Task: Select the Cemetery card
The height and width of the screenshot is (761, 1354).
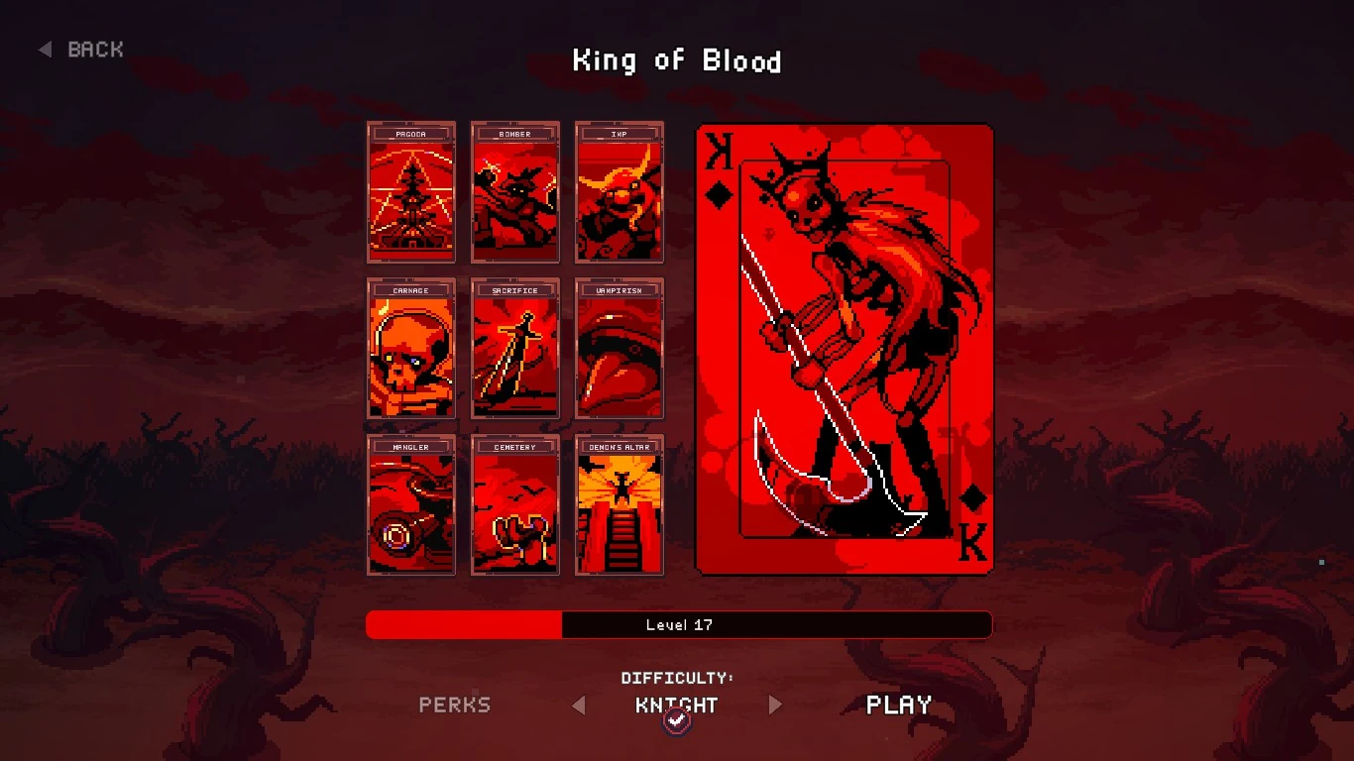Action: [x=515, y=505]
